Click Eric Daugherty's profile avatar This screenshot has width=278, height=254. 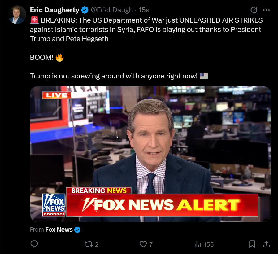17,15
